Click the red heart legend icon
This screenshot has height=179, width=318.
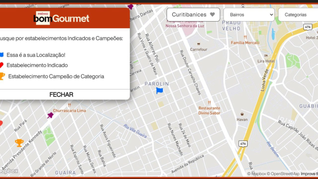click(1, 65)
